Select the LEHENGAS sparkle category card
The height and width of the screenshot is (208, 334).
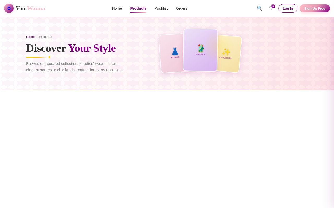[x=226, y=51]
